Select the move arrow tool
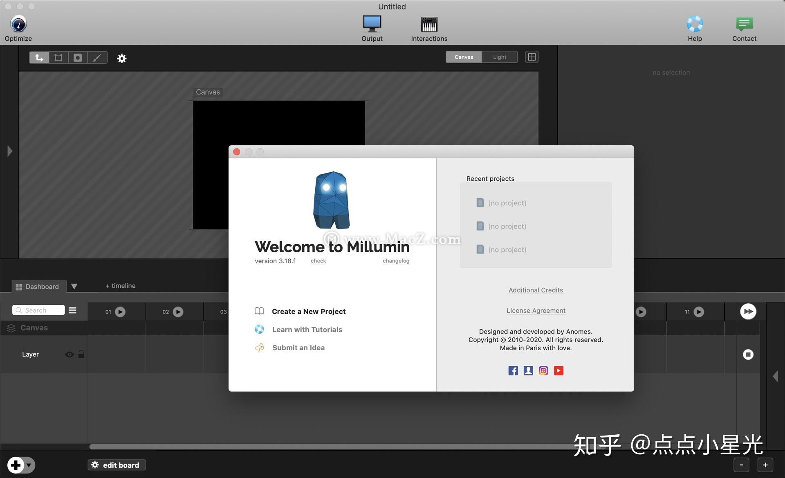Screen dimensions: 785x478 pos(39,58)
